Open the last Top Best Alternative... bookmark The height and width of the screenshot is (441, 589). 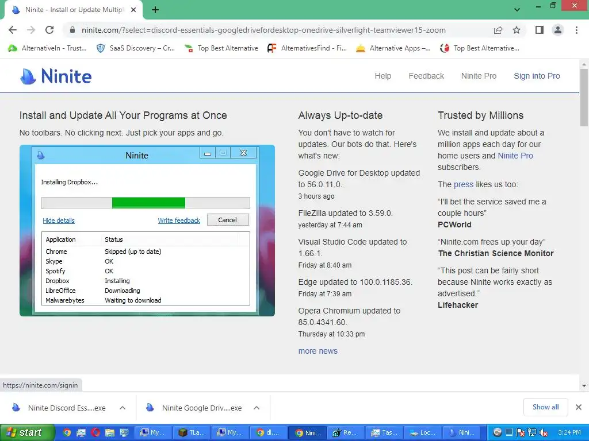[480, 48]
